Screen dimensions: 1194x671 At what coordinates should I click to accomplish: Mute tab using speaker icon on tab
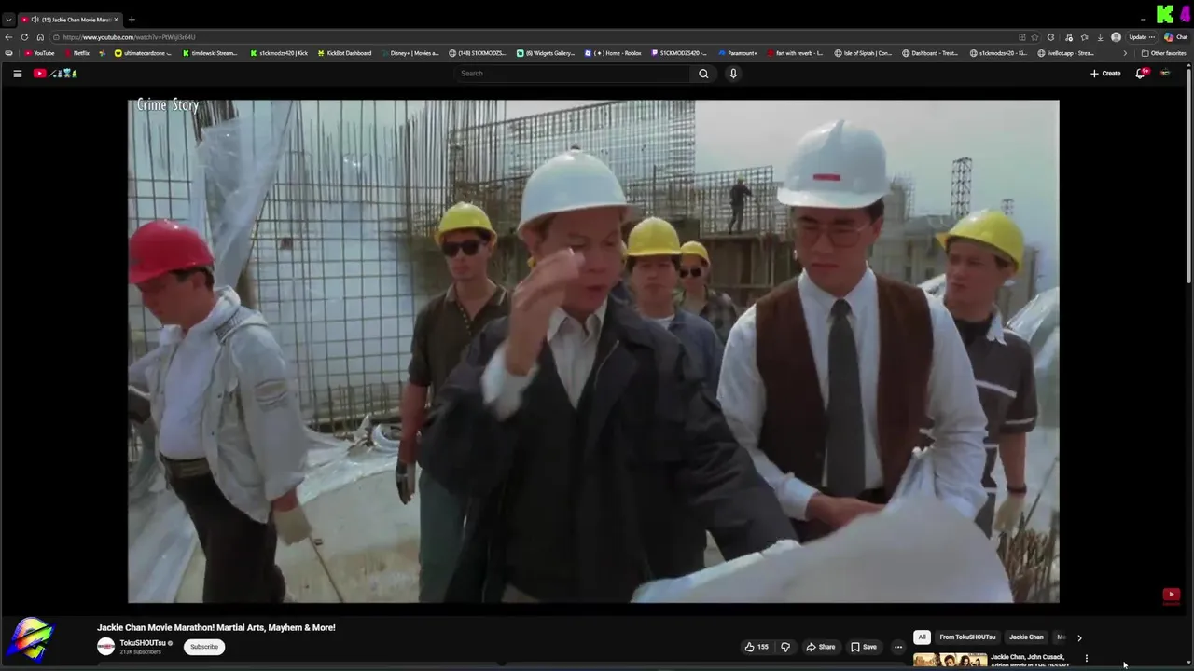[35, 20]
